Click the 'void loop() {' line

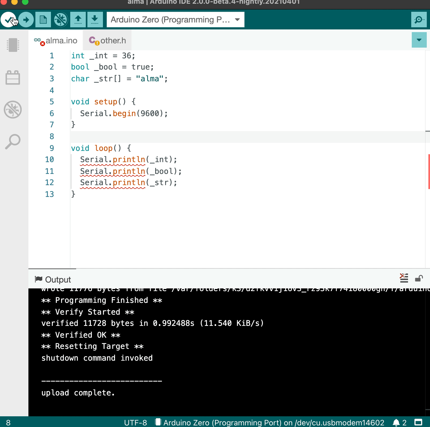pyautogui.click(x=101, y=148)
